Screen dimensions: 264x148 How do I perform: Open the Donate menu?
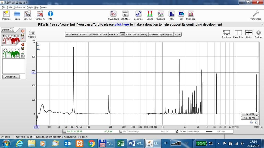coord(43,7)
